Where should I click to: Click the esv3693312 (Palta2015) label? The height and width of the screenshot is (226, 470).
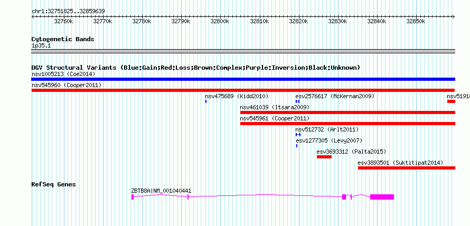[351, 152]
